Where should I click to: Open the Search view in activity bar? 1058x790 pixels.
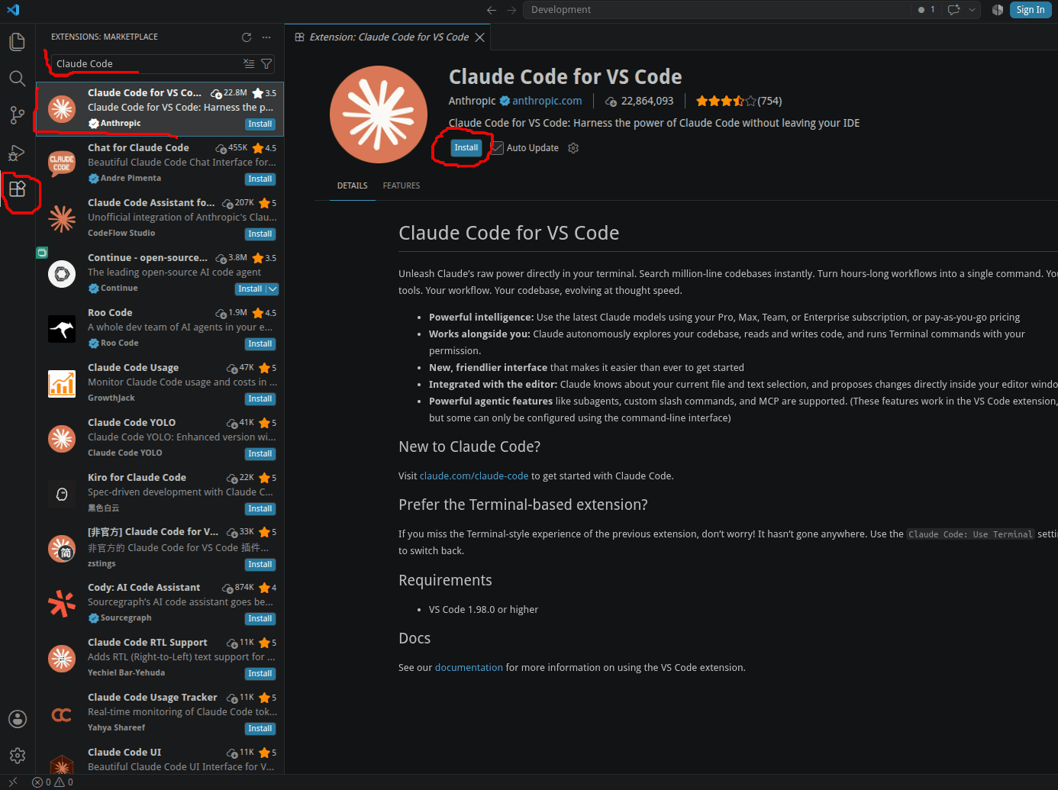pos(17,79)
